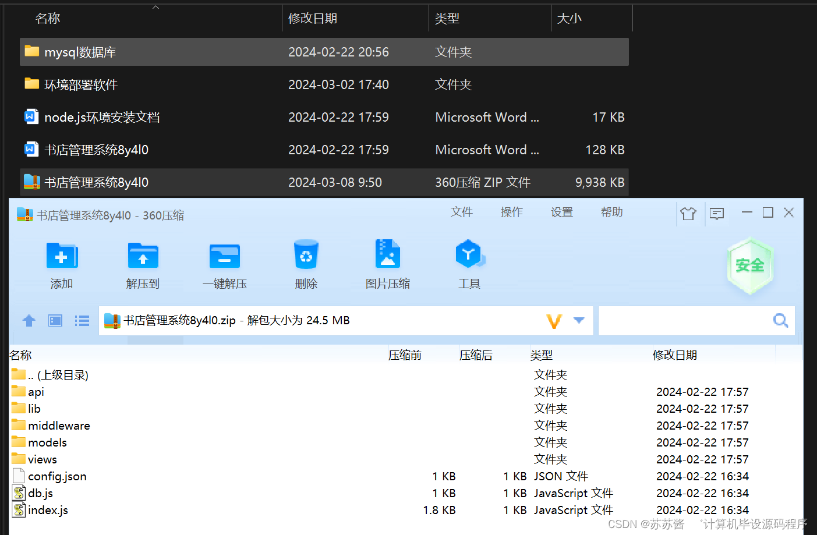Click the 安全 security badge

[750, 265]
